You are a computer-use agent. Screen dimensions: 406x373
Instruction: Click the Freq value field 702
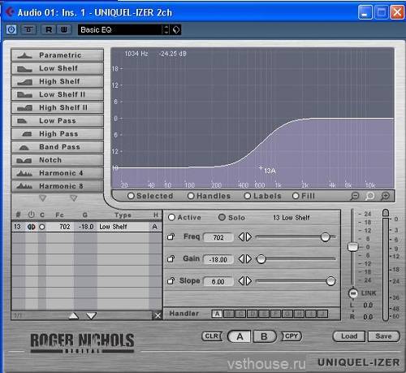click(218, 237)
